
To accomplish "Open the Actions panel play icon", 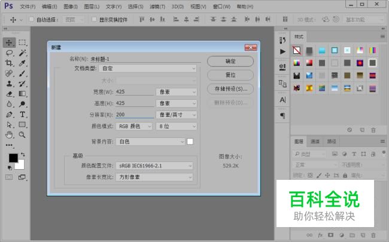I will point(282,51).
